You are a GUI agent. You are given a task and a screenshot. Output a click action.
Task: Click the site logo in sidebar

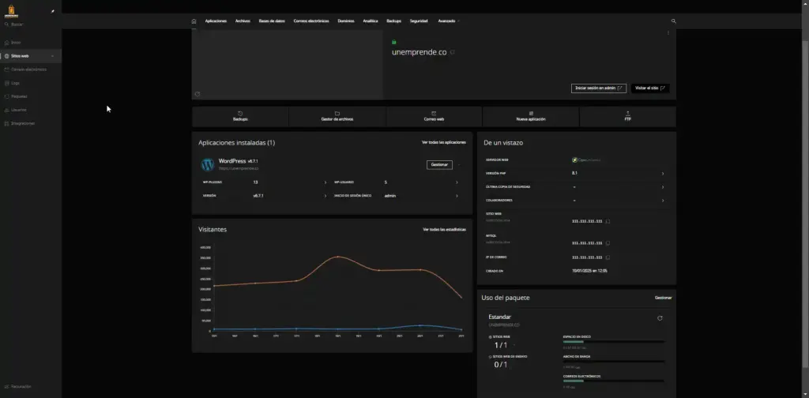(11, 11)
